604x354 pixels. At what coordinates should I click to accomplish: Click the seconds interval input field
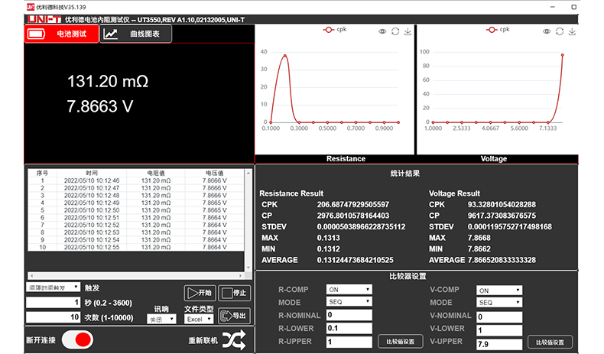(x=54, y=302)
